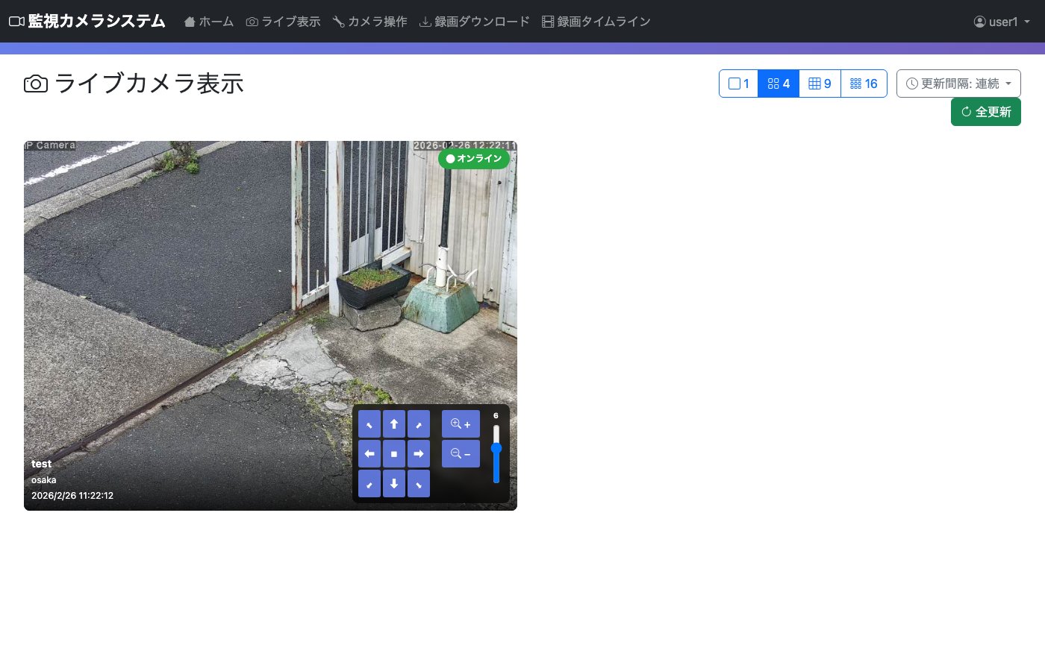1045x671 pixels.
Task: Select the diagonal up-left pan arrow
Action: tap(369, 423)
